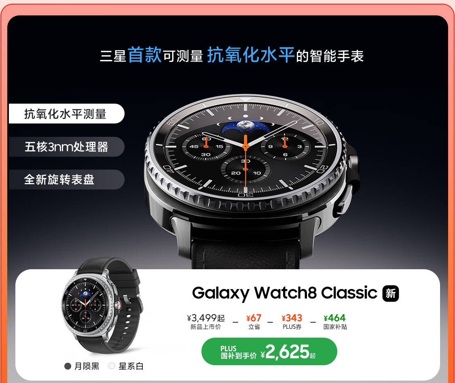This screenshot has width=455, height=383.
Task: Click the ¥67 立省 discount label
Action: click(254, 322)
